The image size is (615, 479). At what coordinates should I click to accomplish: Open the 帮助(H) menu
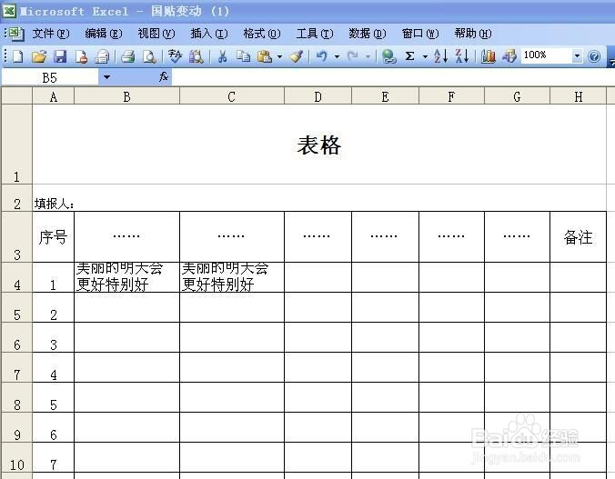(473, 34)
